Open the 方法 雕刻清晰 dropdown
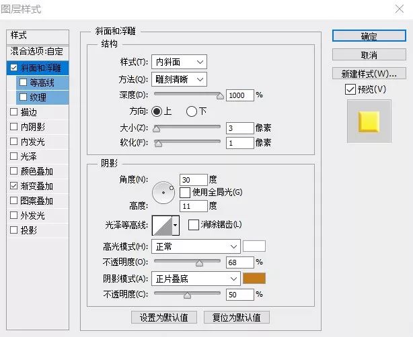The image size is (413, 337). tap(178, 79)
